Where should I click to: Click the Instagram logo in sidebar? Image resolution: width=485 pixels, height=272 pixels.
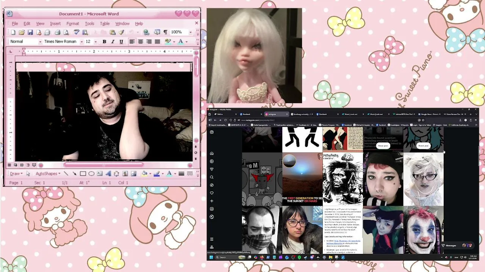point(212,132)
